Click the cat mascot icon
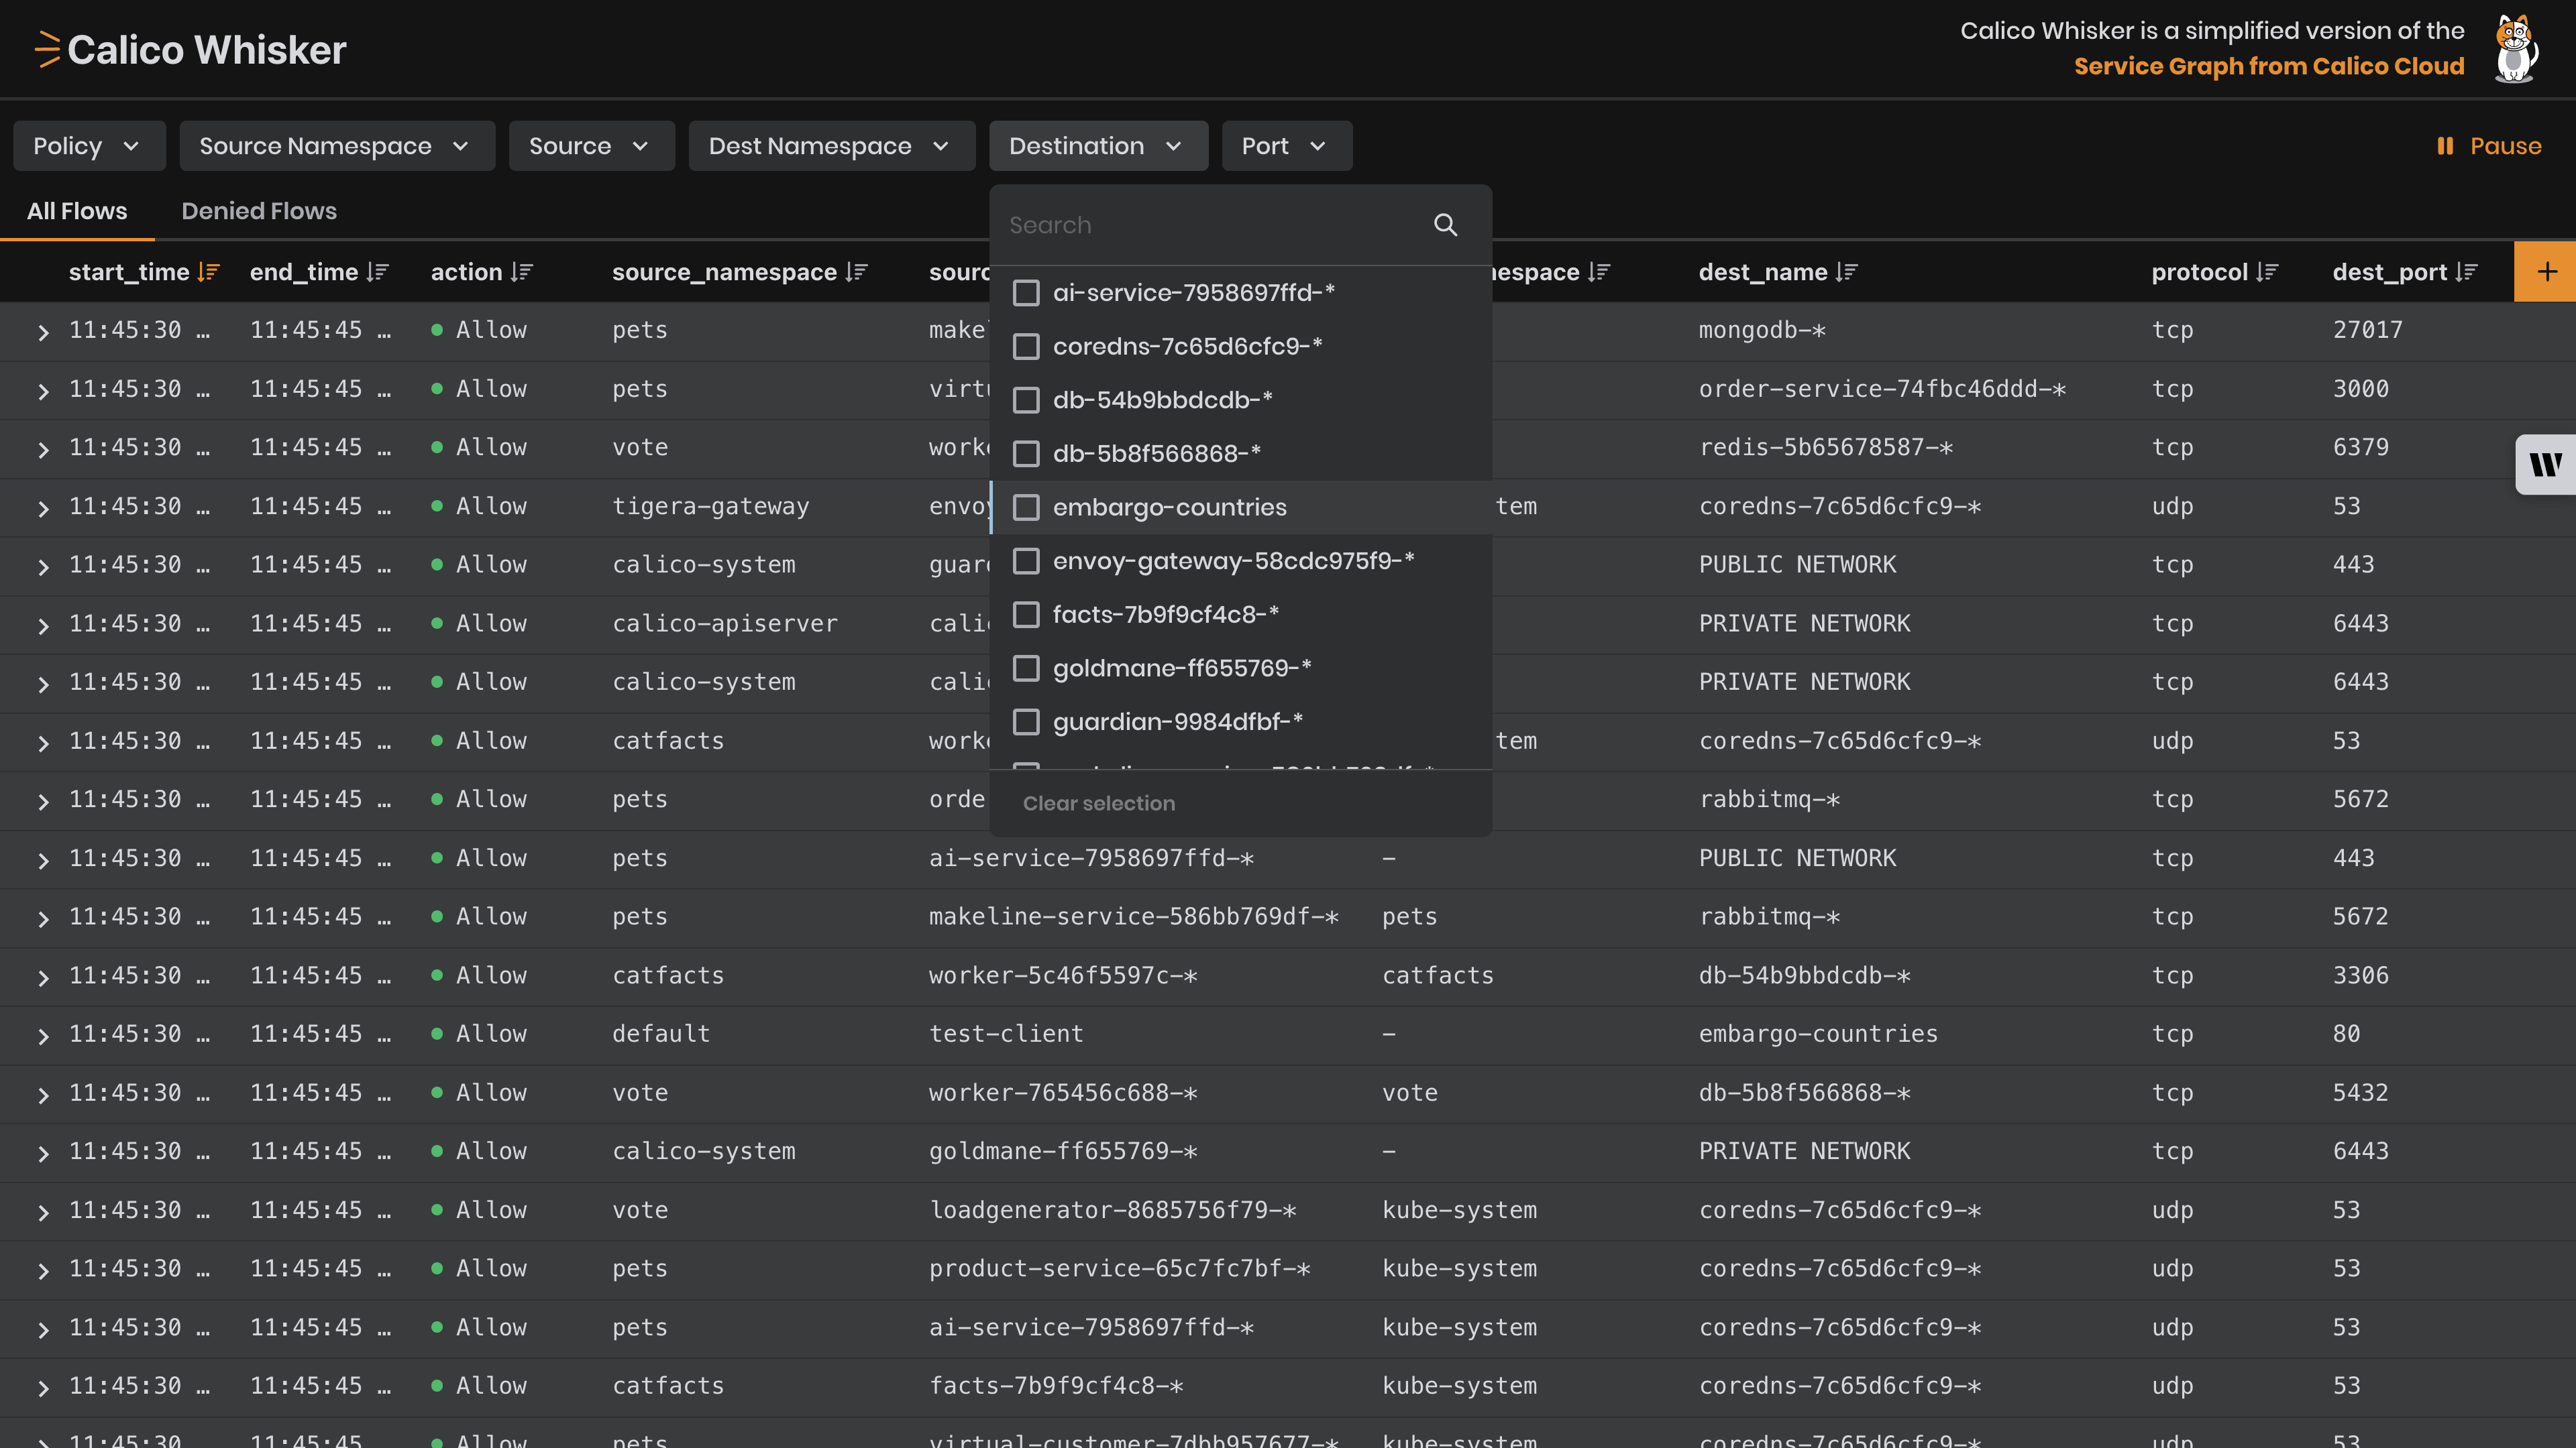2576x1448 pixels. pos(2515,48)
